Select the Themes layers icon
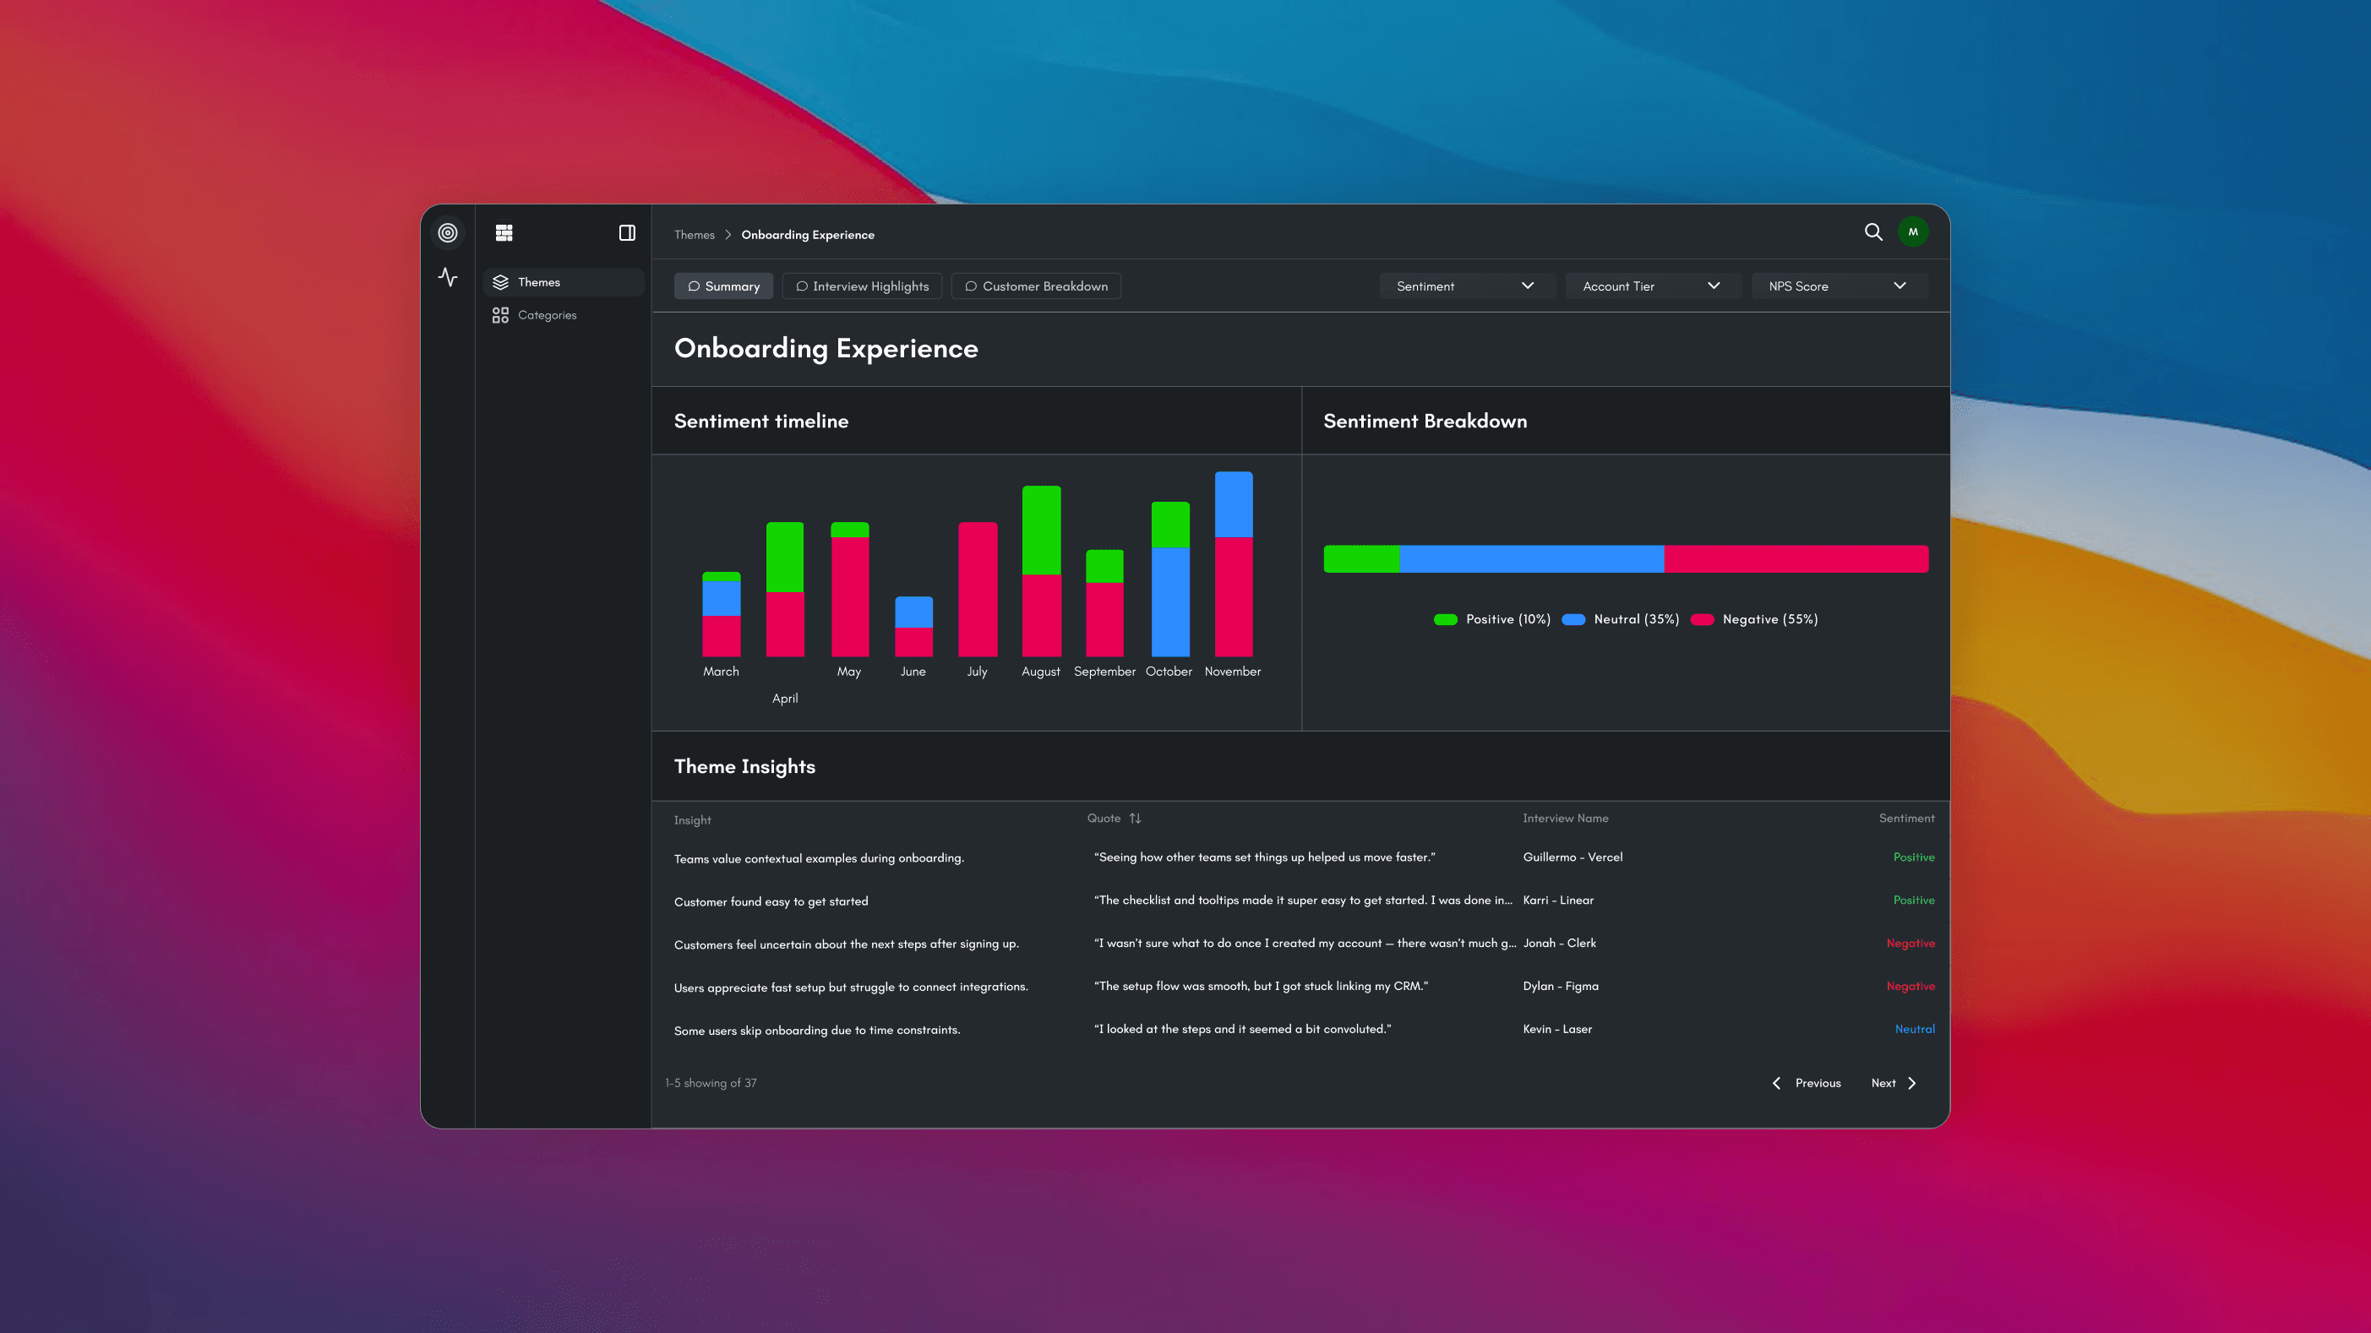Screen dimensions: 2371x1333 [501, 282]
